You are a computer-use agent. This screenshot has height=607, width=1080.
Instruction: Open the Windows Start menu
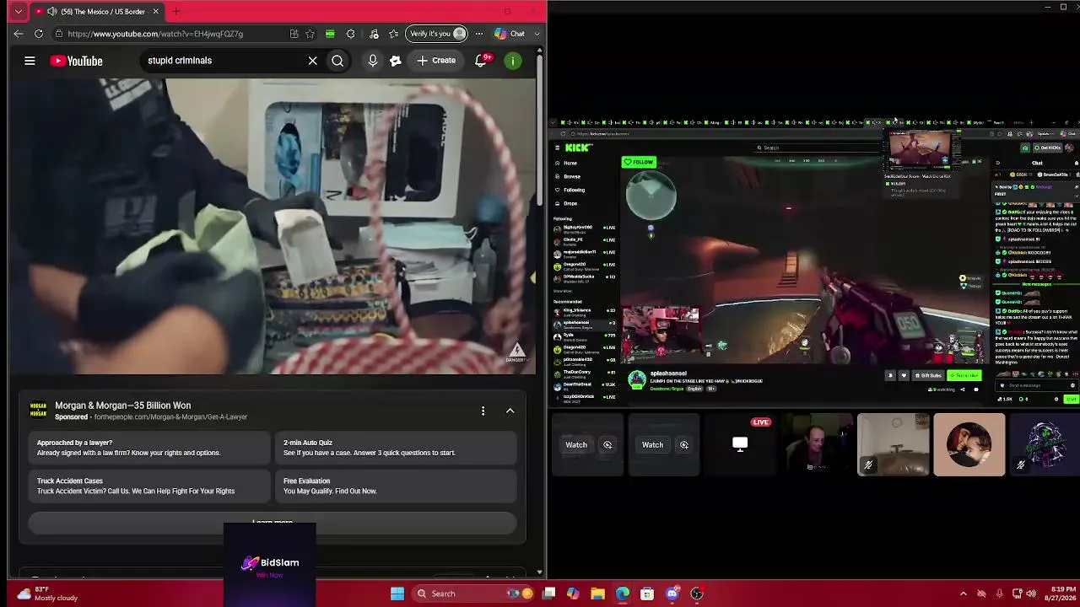[x=397, y=594]
